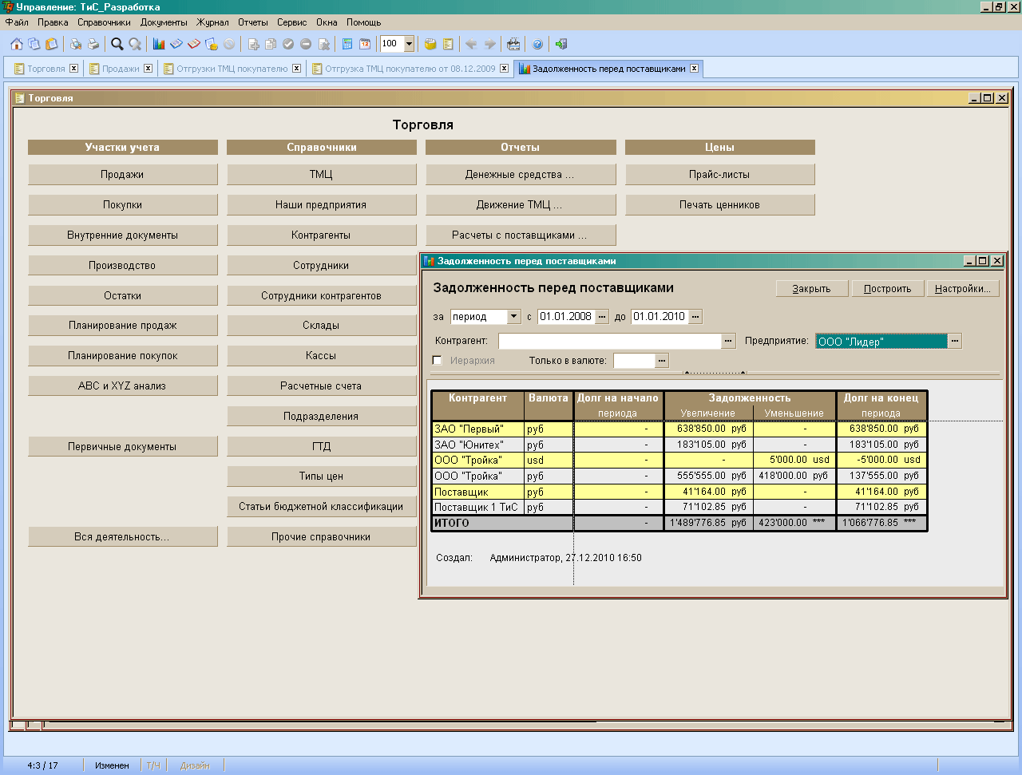1022x775 pixels.
Task: Click the Контрагент input field
Action: pyautogui.click(x=609, y=341)
